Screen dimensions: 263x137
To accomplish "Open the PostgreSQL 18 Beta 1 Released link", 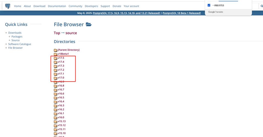I will point(181,13).
